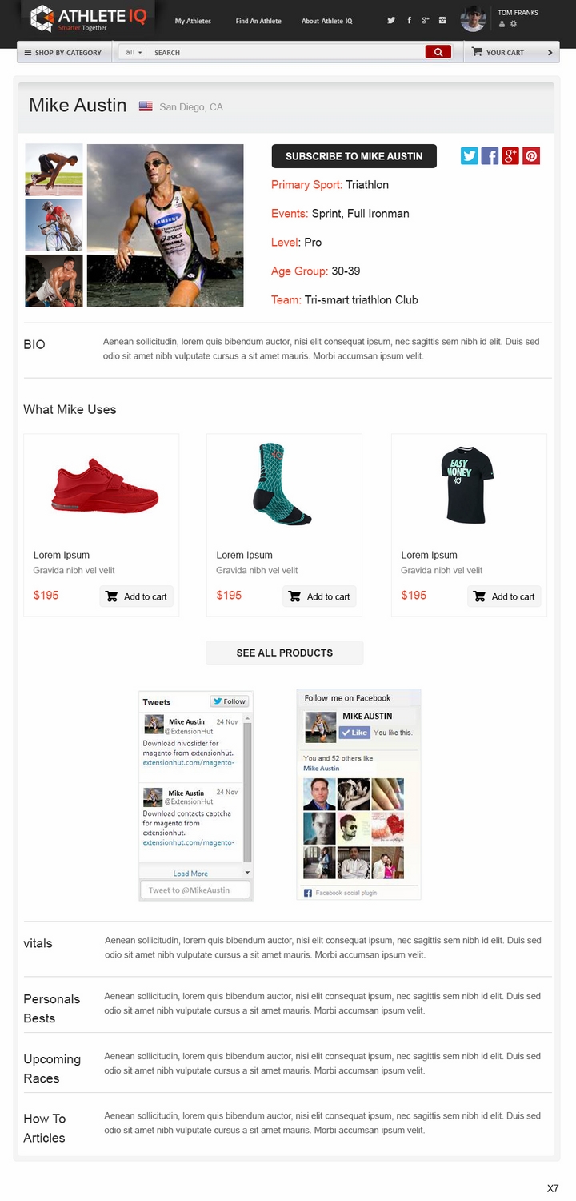Share profile via blue Twitter square icon
Image resolution: width=576 pixels, height=1201 pixels.
[470, 156]
